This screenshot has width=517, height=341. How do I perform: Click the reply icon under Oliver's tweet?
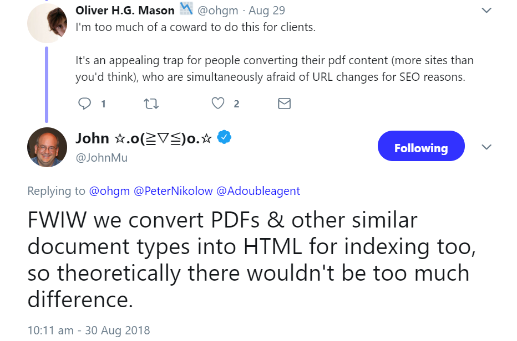pos(85,104)
